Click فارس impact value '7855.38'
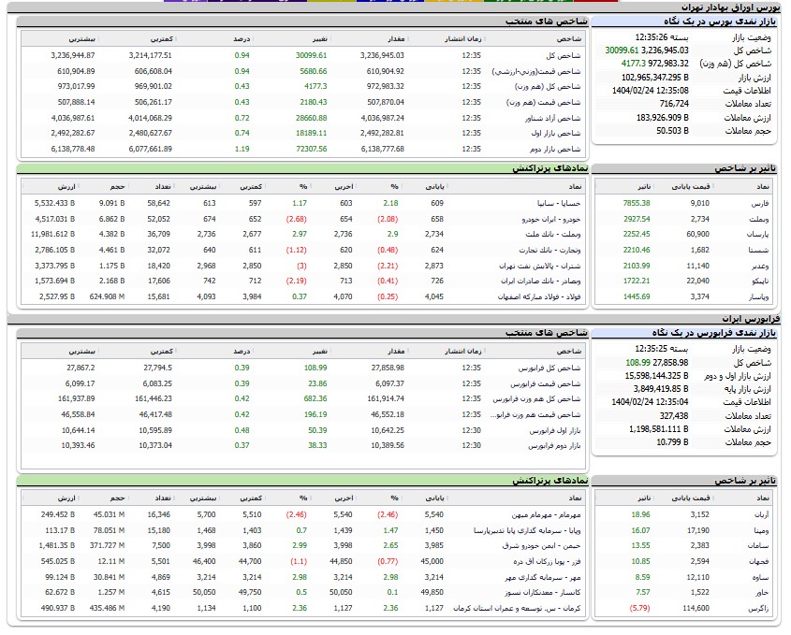This screenshot has height=635, width=791. click(x=637, y=204)
